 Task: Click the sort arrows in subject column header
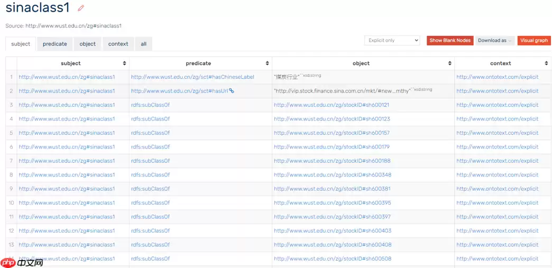click(125, 63)
